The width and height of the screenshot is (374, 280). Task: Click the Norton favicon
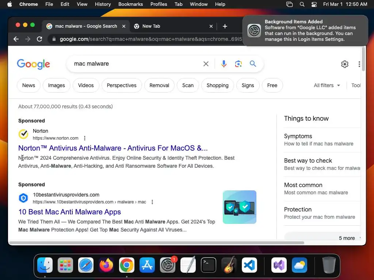(23, 134)
